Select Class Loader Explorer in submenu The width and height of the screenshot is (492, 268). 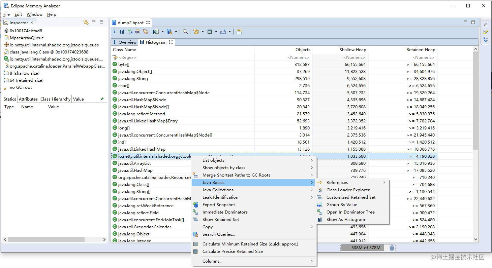352,190
